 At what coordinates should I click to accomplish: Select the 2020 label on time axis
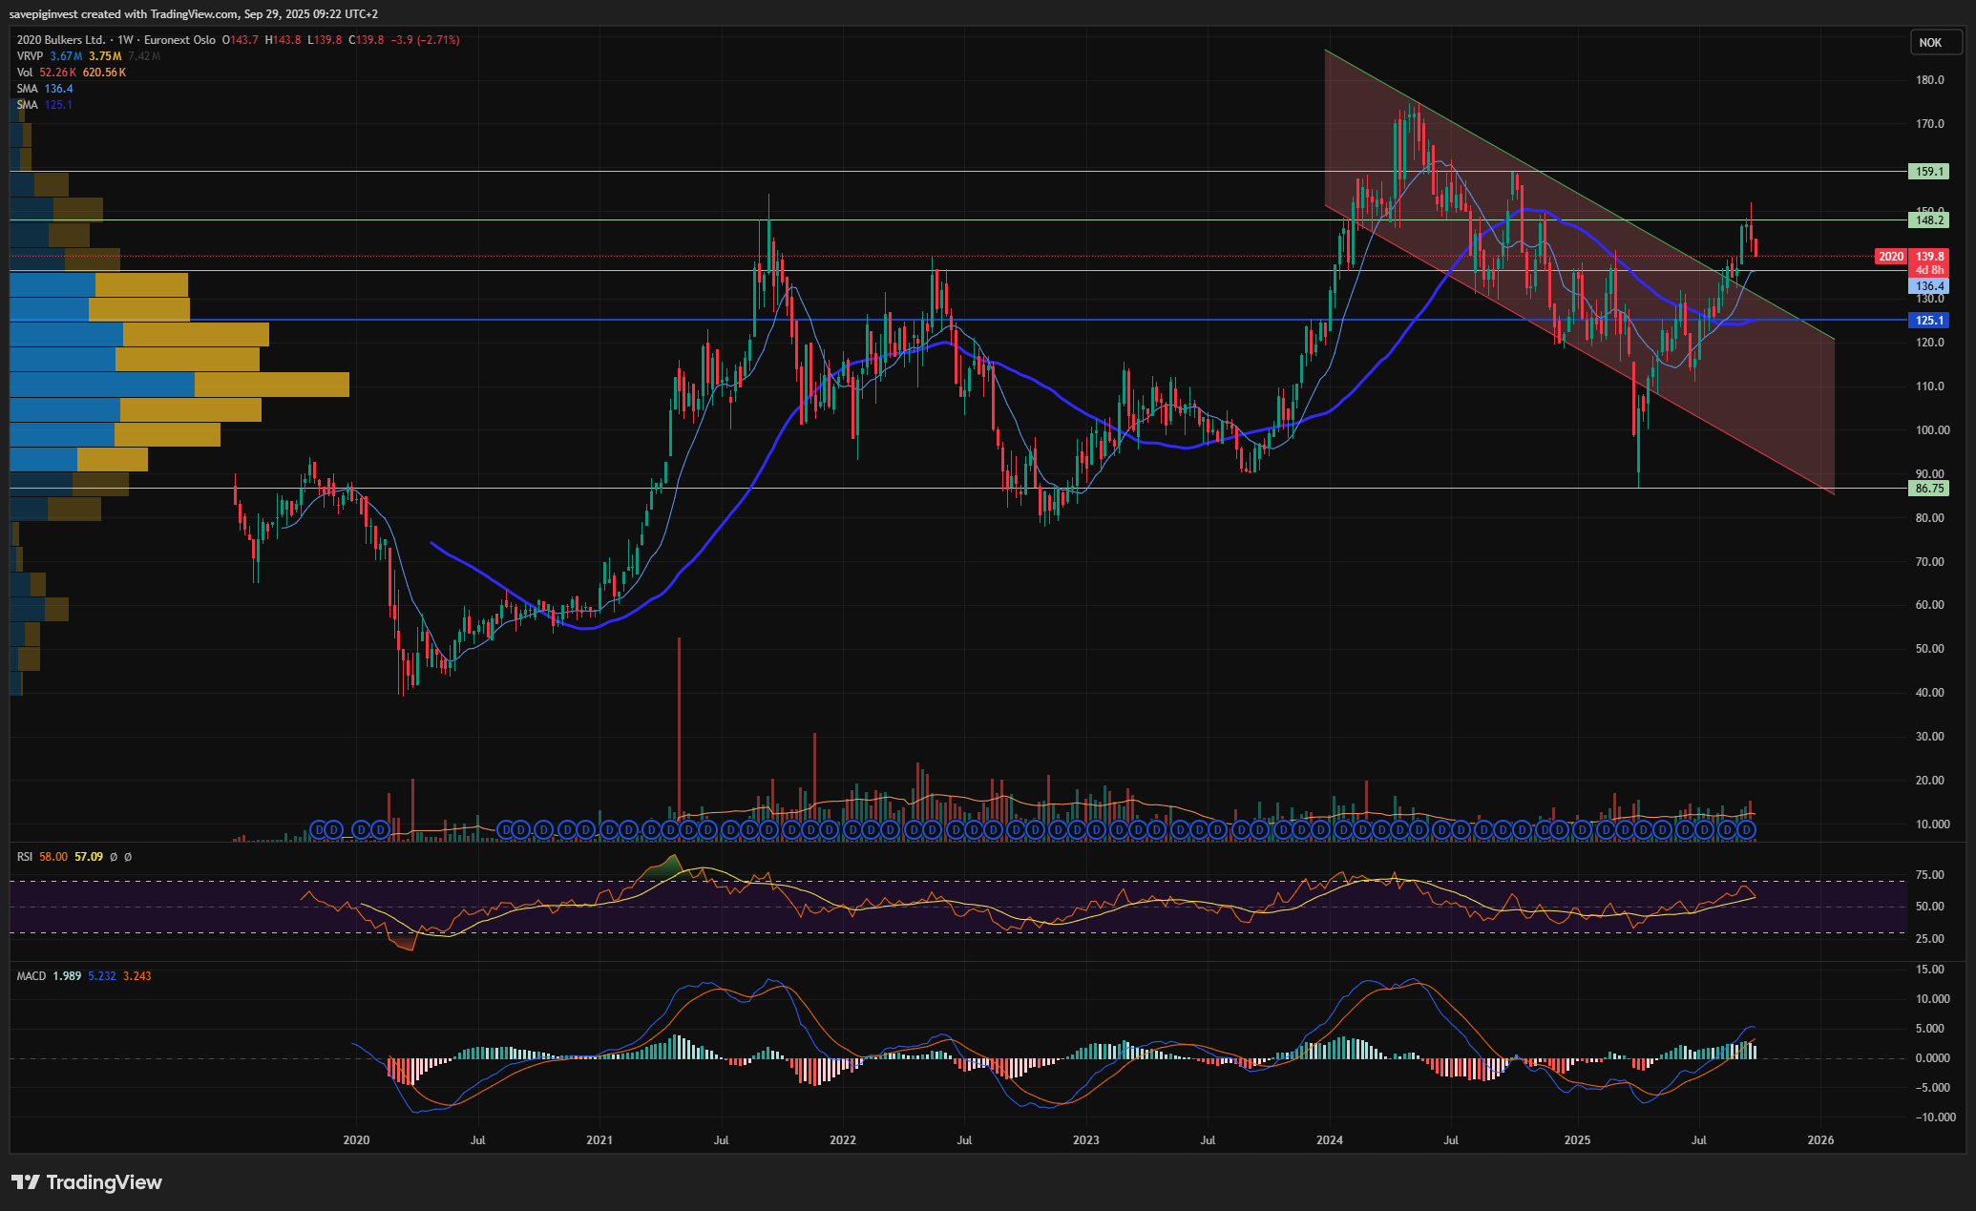click(356, 1140)
